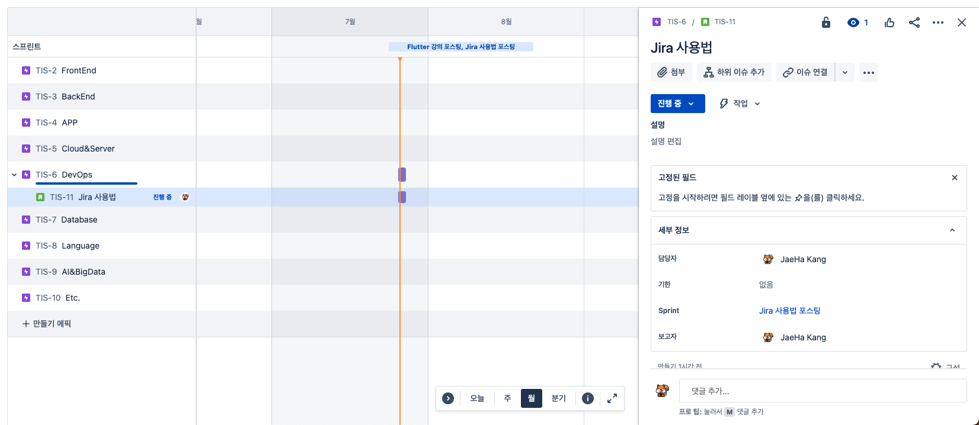Select the TIS-2 FrontEnd epic row
Image resolution: width=979 pixels, height=425 pixels.
pyautogui.click(x=102, y=70)
